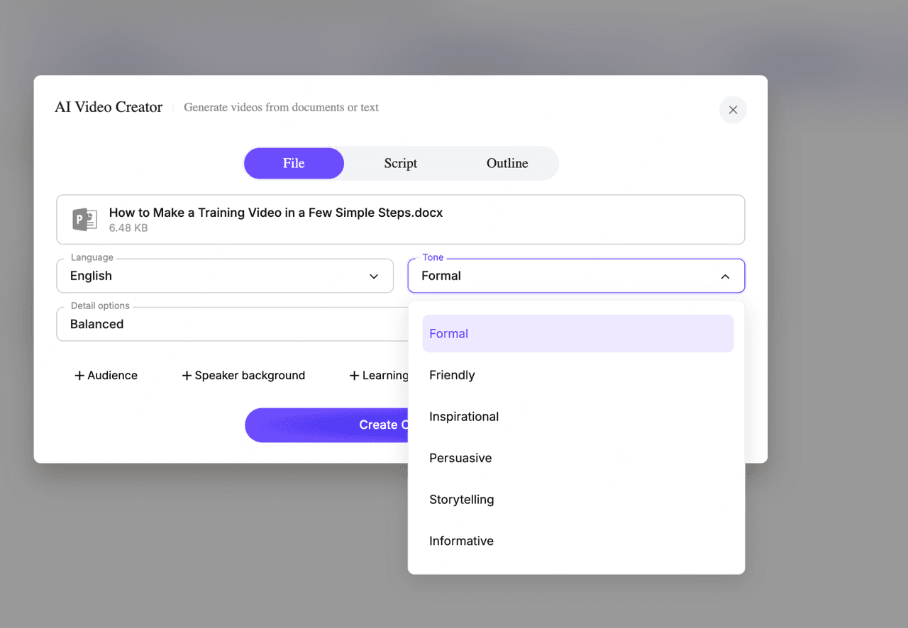Select the highlighted Formal tone option

pos(449,334)
